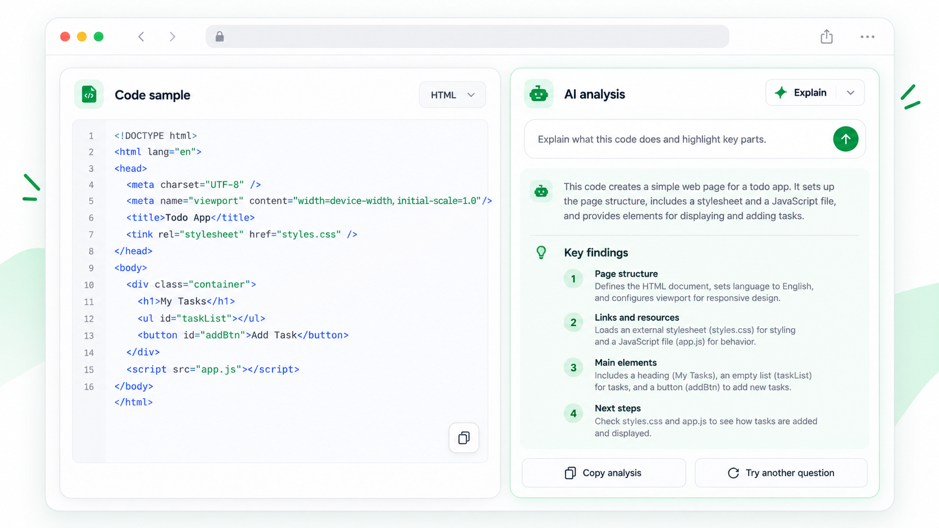Click the browser address bar
The height and width of the screenshot is (528, 939).
pos(467,36)
